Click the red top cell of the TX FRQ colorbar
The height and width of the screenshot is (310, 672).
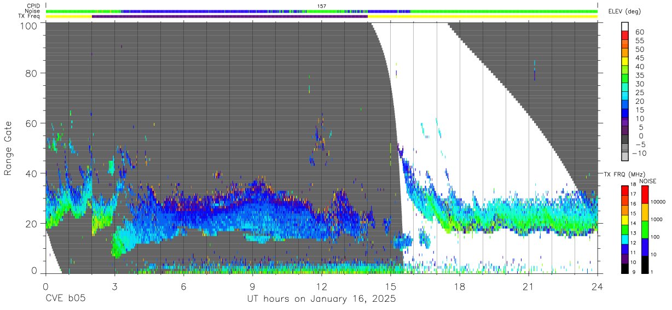tap(625, 190)
